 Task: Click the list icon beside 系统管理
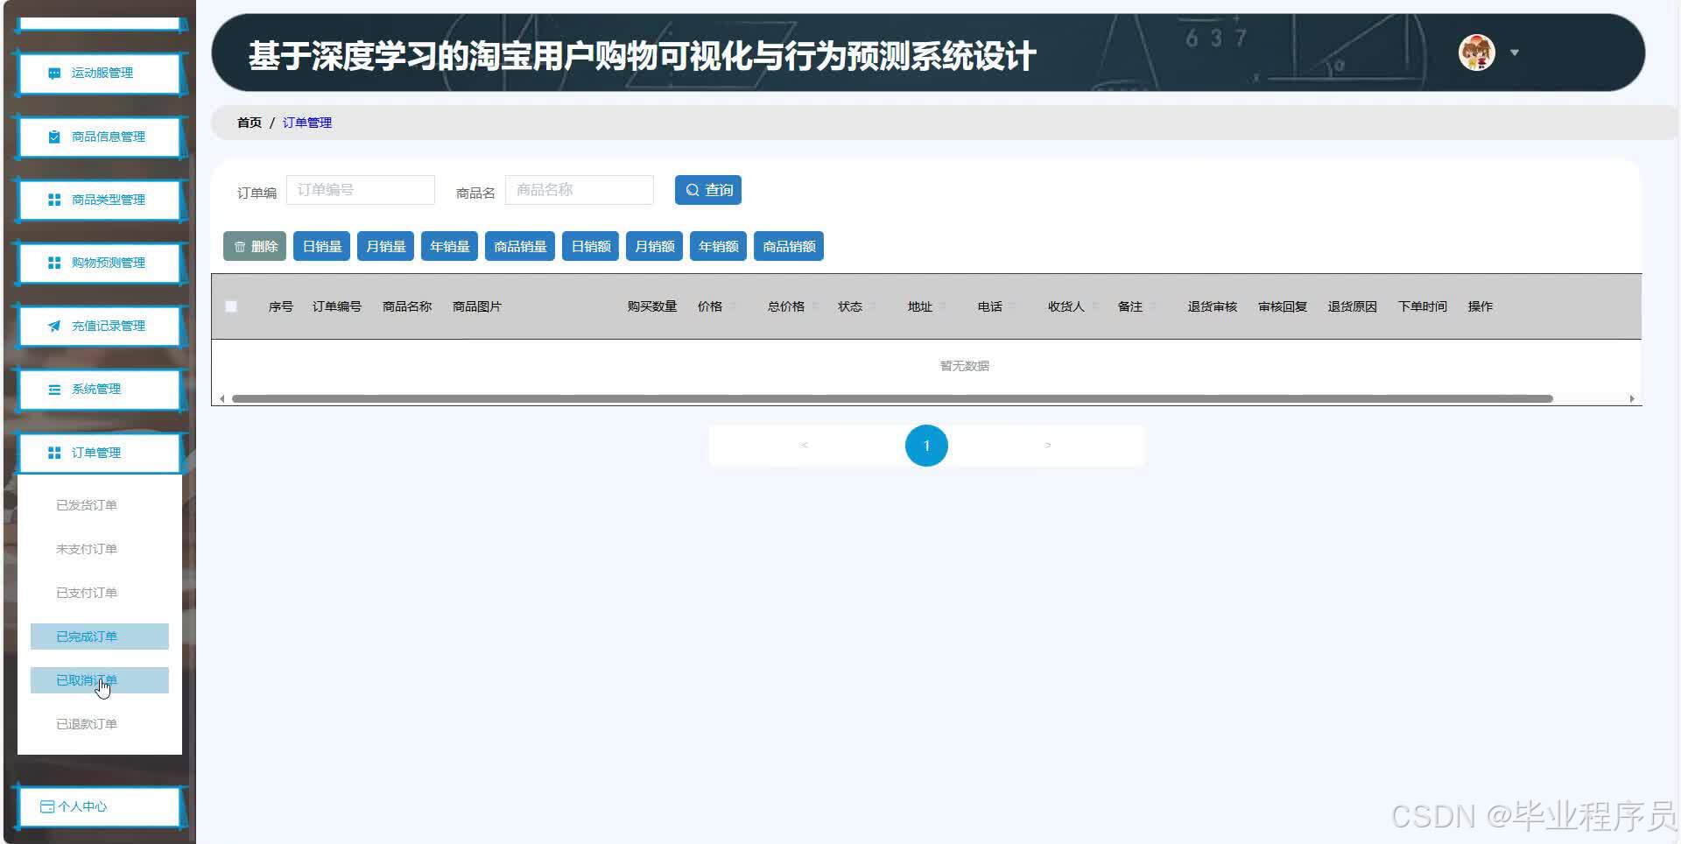pos(54,390)
